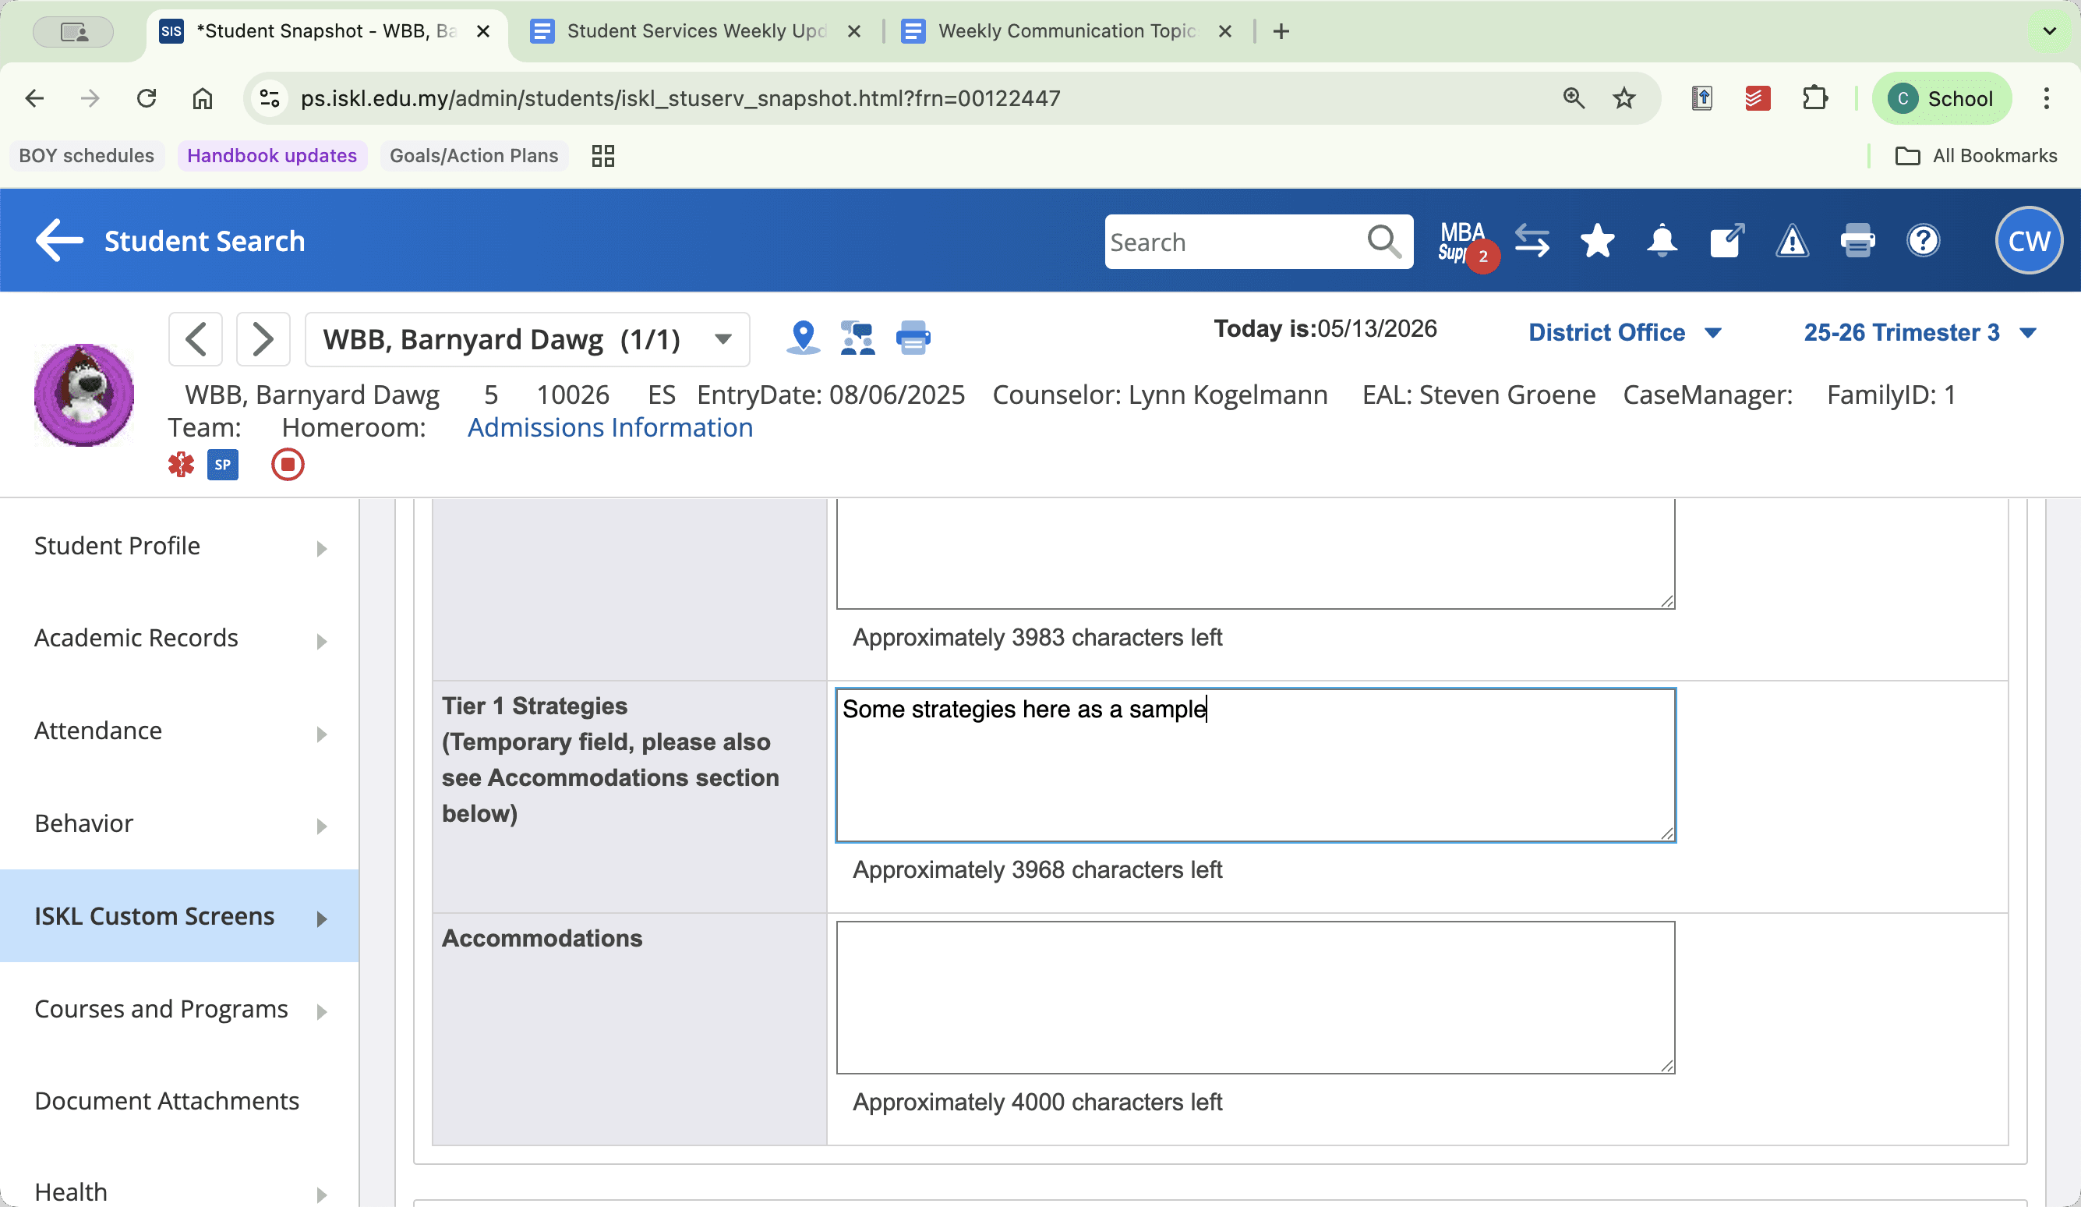The width and height of the screenshot is (2081, 1207).
Task: Click in the Tier 1 Strategies text area
Action: tap(1255, 765)
